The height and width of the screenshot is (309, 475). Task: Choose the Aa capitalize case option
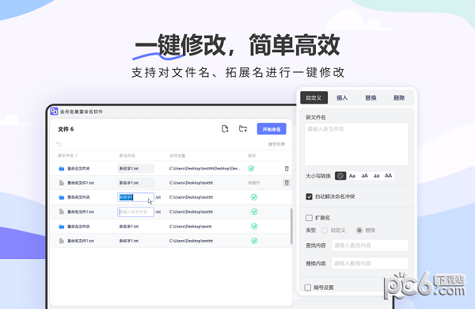coord(352,176)
